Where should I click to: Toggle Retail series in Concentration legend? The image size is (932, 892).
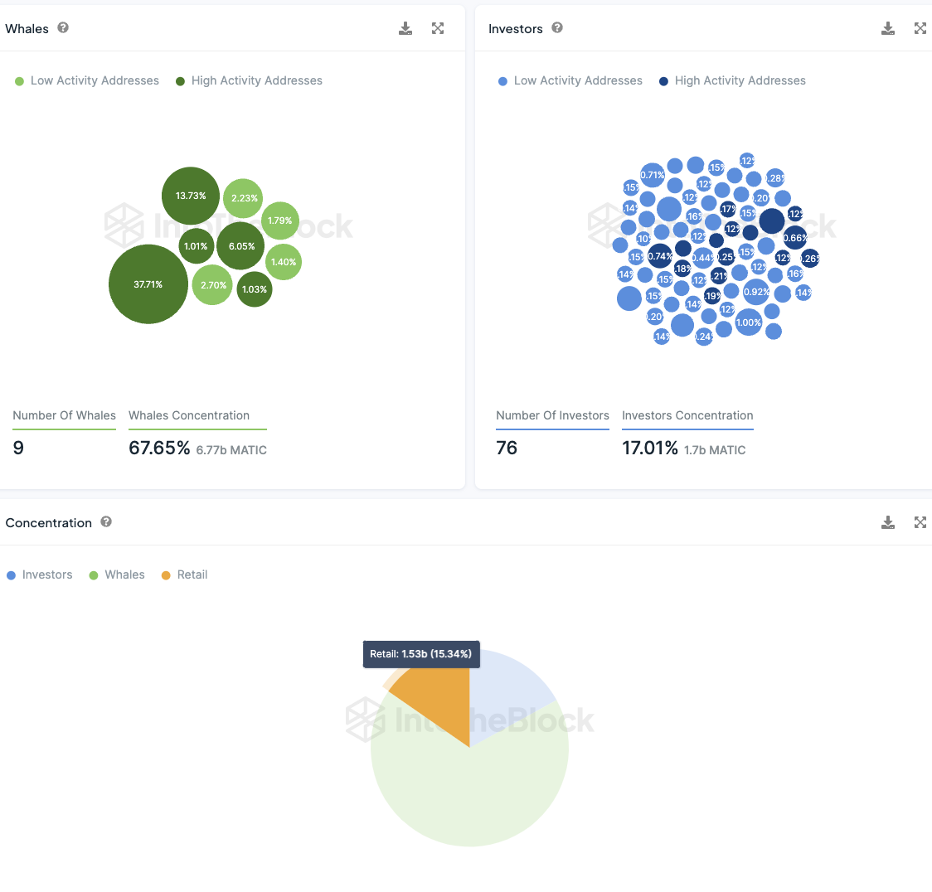[184, 574]
